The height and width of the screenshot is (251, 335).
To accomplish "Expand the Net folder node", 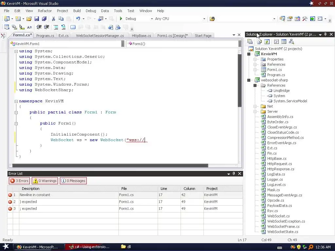I will pyautogui.click(x=255, y=106).
